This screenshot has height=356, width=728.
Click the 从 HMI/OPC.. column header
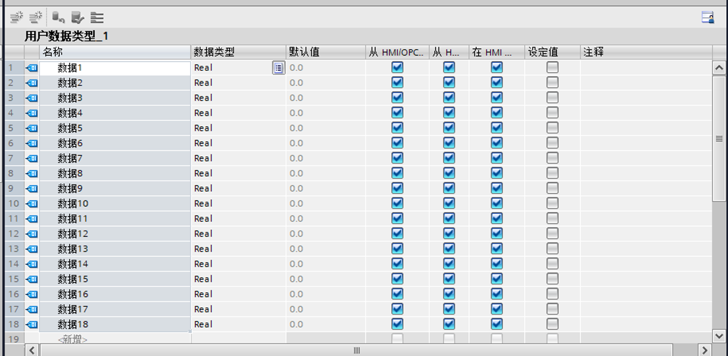(x=397, y=52)
